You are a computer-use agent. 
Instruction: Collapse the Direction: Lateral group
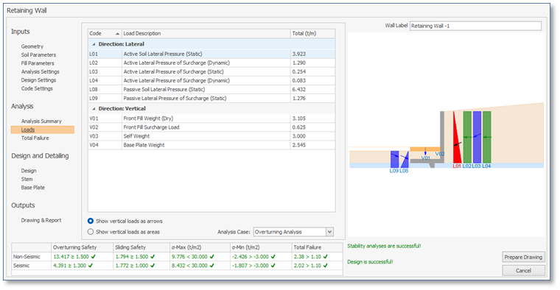click(94, 44)
